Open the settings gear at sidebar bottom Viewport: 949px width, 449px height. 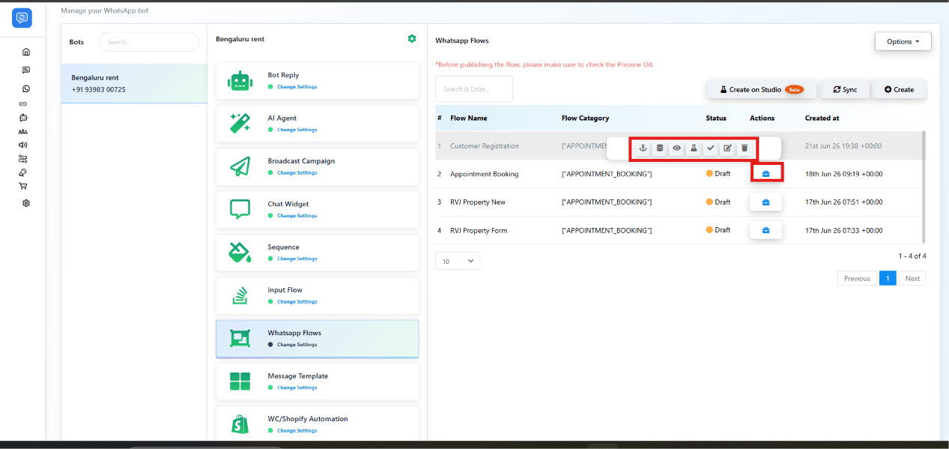tap(26, 203)
